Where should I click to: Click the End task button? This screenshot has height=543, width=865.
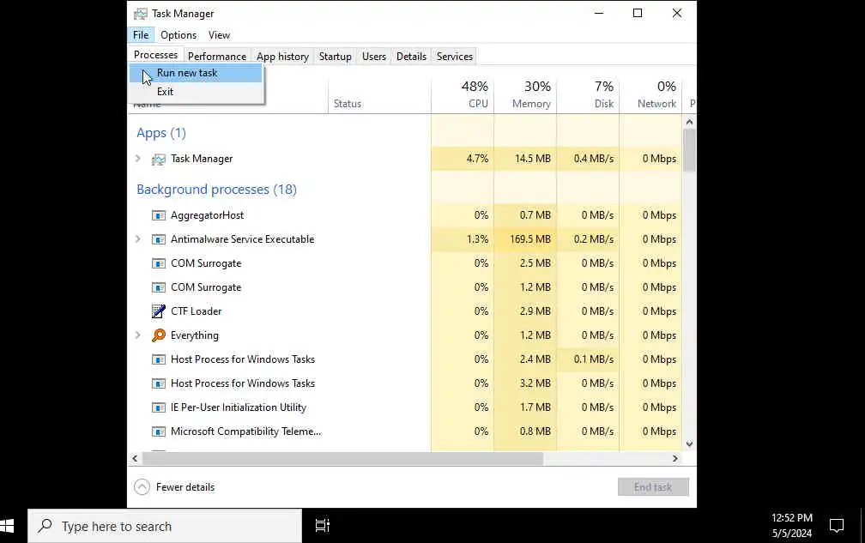[653, 486]
